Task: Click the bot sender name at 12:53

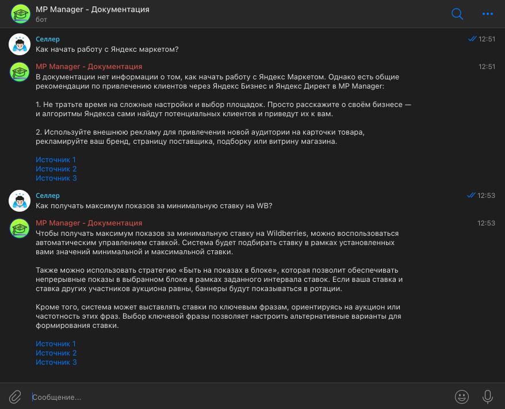Action: tap(89, 223)
